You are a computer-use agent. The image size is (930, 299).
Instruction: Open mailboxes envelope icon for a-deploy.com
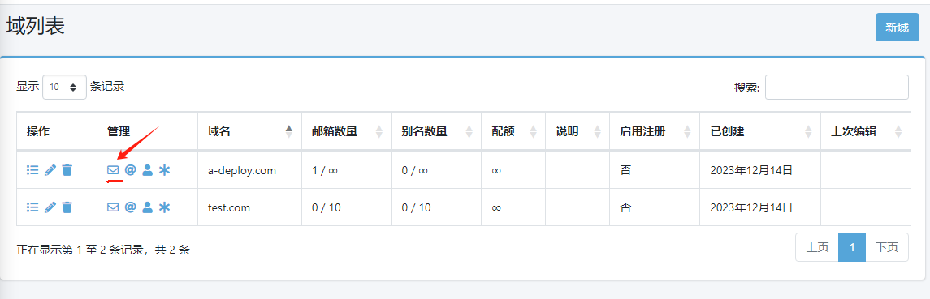tap(113, 170)
